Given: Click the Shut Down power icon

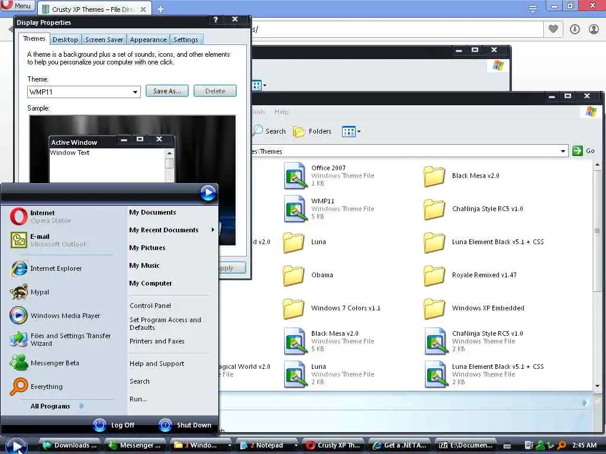Looking at the screenshot, I should pos(166,424).
